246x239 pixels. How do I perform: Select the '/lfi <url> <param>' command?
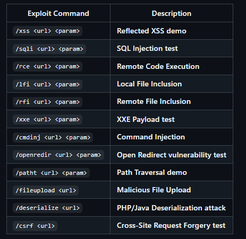coord(47,84)
